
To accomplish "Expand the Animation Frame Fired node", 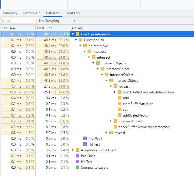I will coord(73,150).
